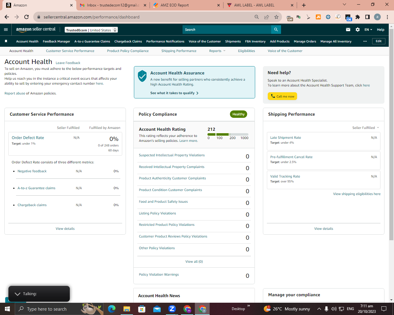394x315 pixels.
Task: Open the Customer Service Performance tab
Action: click(70, 51)
